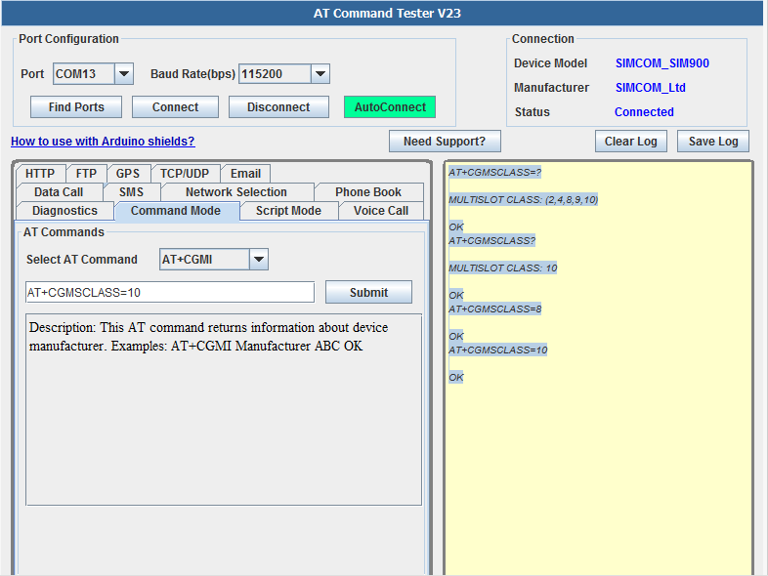The image size is (768, 576).
Task: Open the Email tab
Action: click(x=245, y=174)
